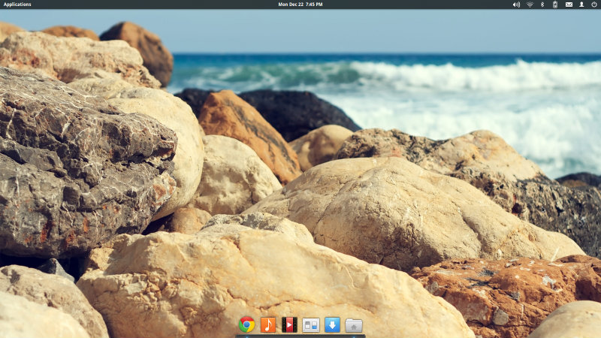Open the Home folder from the dock
This screenshot has width=601, height=338.
353,325
